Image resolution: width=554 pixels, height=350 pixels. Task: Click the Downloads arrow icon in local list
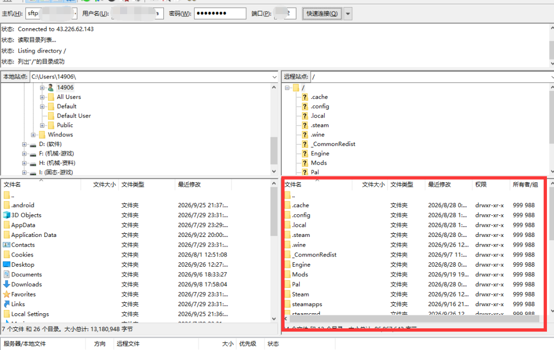[6, 285]
